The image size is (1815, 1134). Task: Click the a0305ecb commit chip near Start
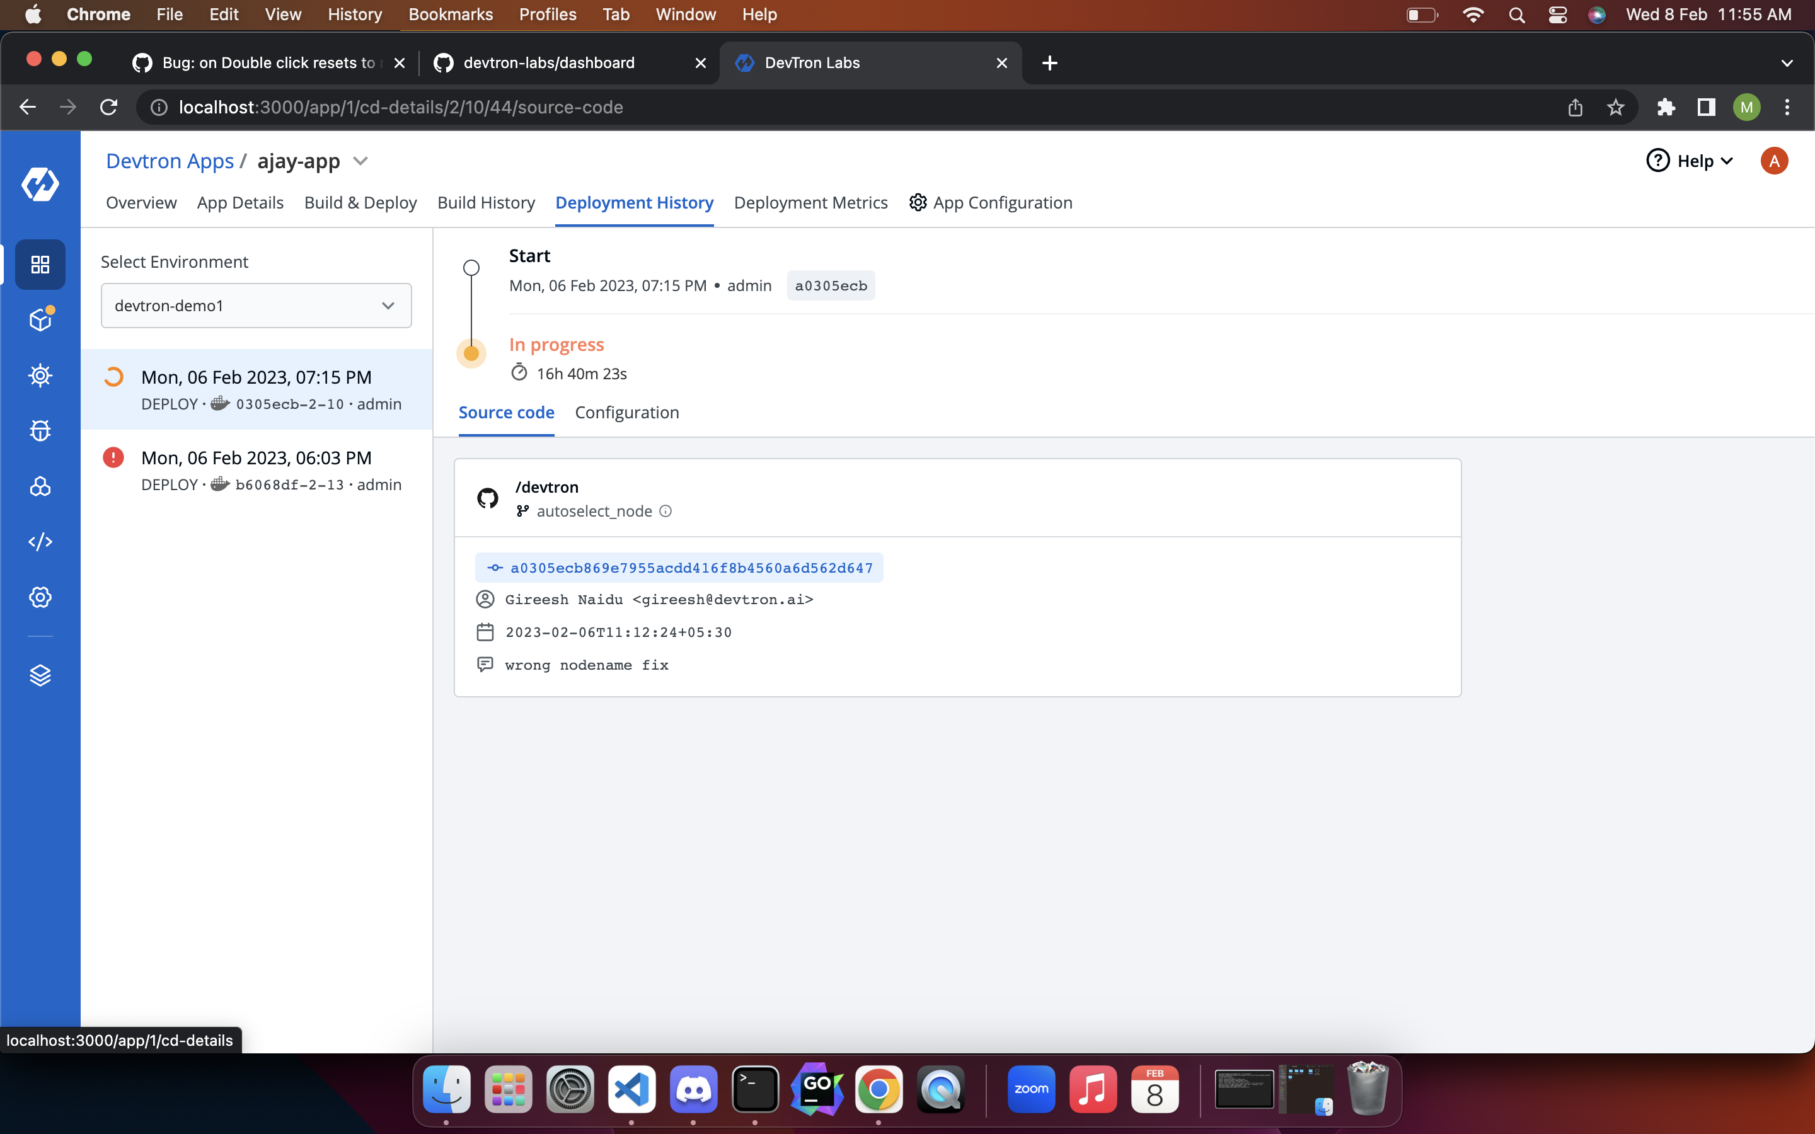click(x=830, y=286)
